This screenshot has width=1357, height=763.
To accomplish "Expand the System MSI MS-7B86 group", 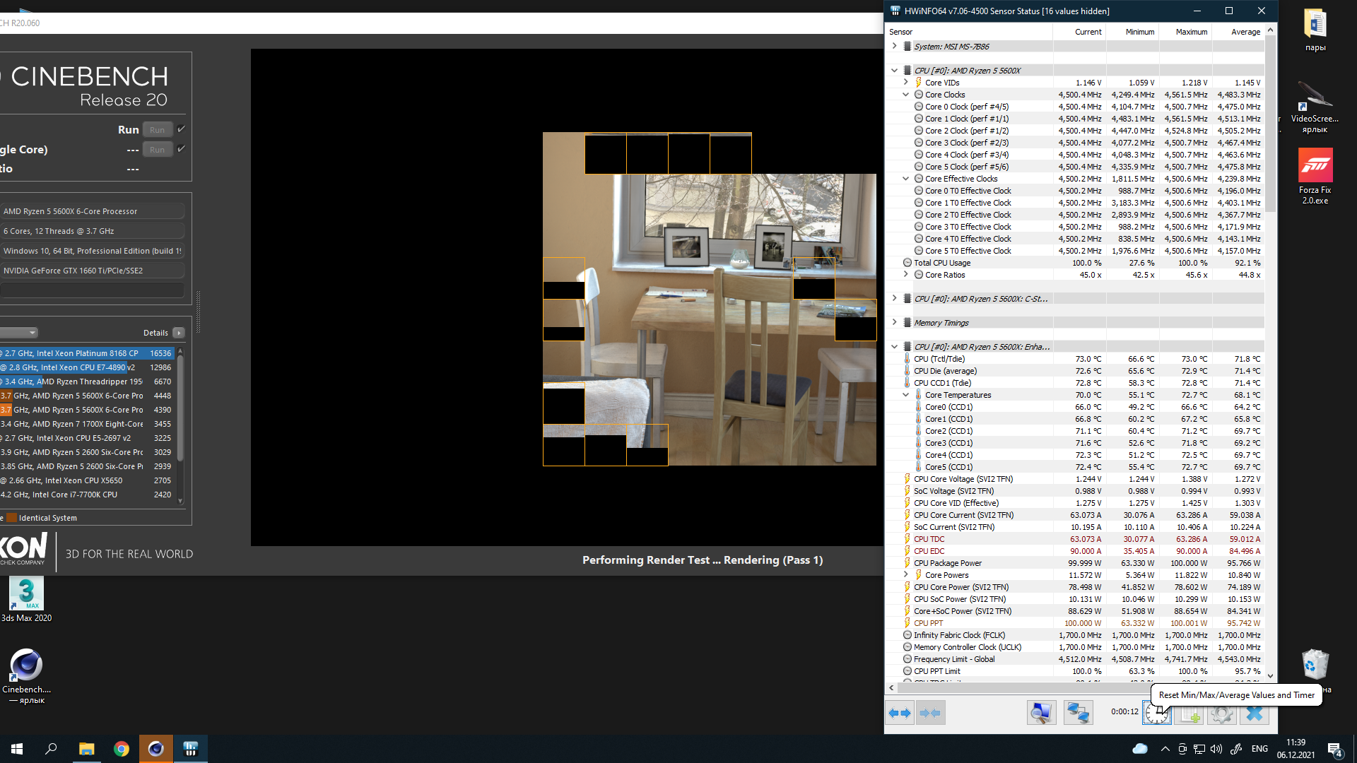I will 895,47.
